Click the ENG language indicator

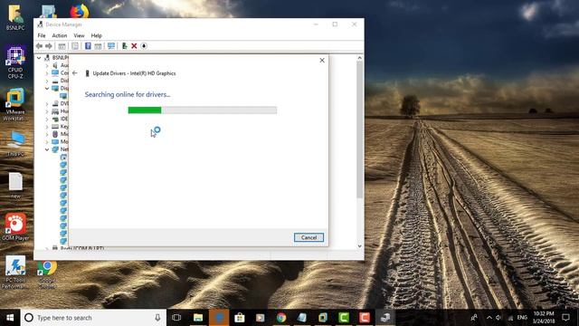coord(522,318)
